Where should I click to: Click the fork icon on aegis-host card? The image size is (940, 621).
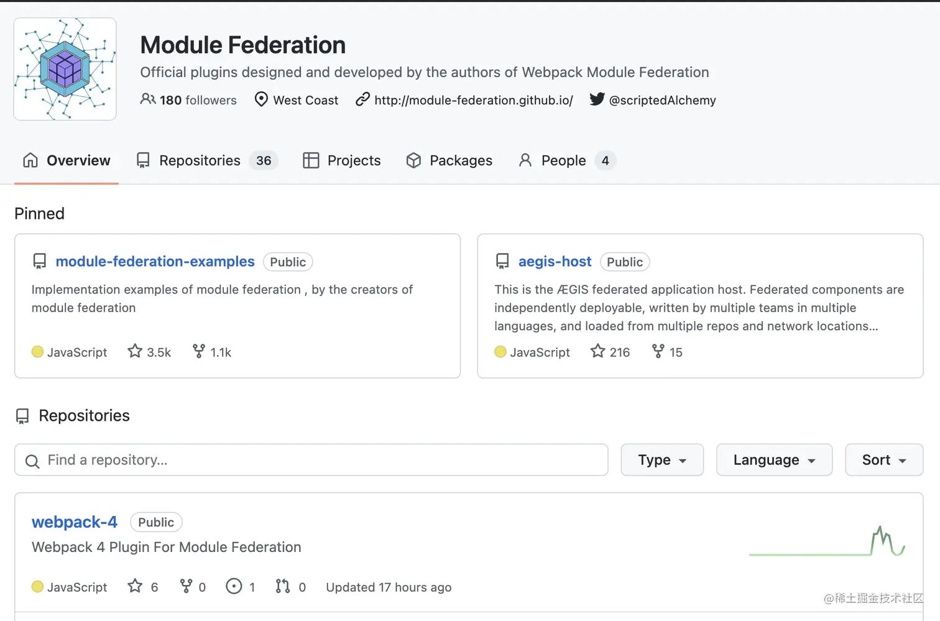click(x=658, y=352)
